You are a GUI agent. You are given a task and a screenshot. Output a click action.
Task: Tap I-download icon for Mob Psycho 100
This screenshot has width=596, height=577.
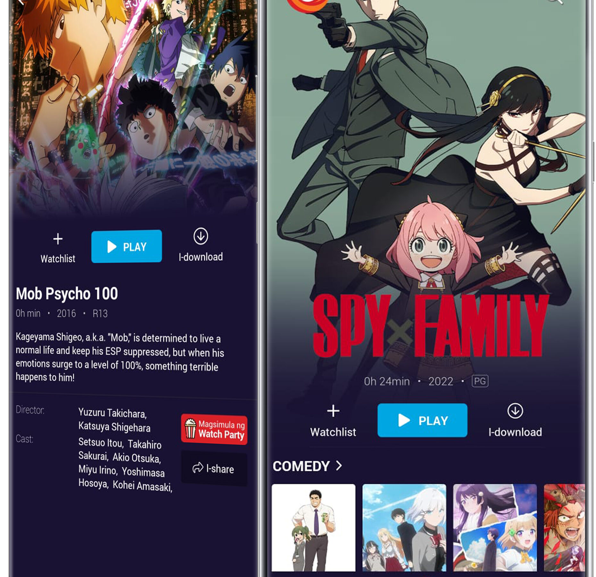[x=201, y=236]
